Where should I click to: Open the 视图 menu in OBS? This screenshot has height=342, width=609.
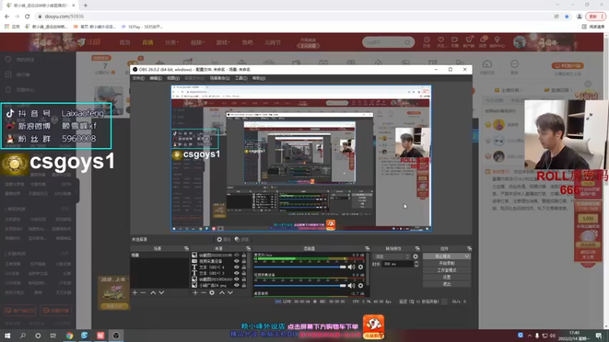174,78
